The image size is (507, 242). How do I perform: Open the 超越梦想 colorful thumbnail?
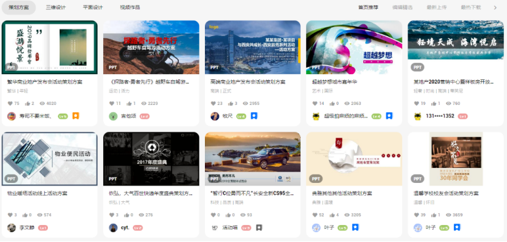point(354,47)
